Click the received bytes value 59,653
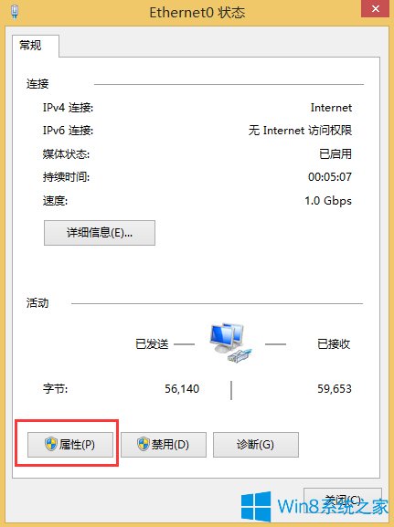The height and width of the screenshot is (527, 394). pyautogui.click(x=335, y=389)
